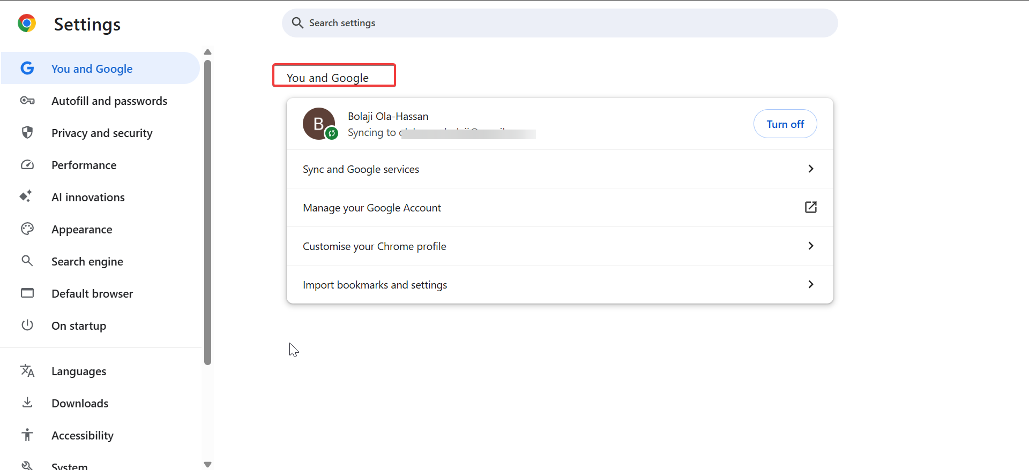Click the Appearance palette icon

pyautogui.click(x=27, y=229)
